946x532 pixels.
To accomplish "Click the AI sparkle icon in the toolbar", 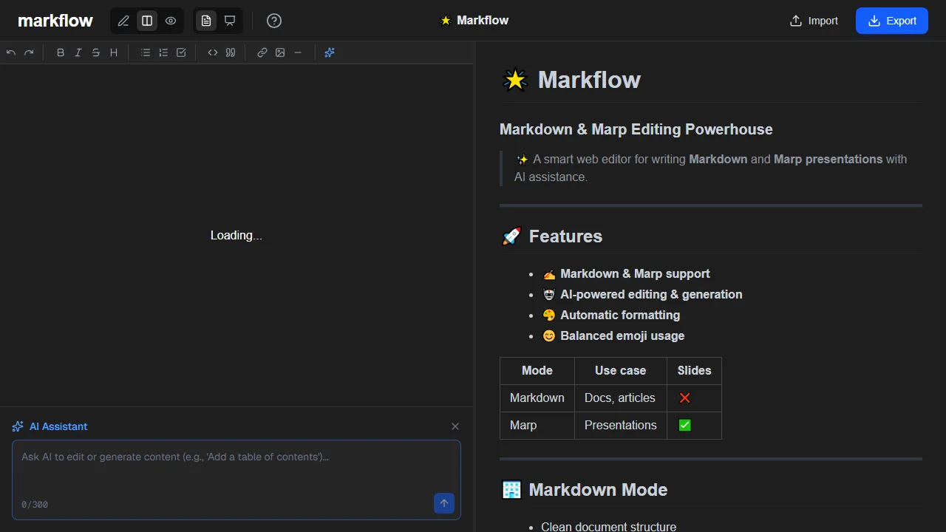I will [330, 52].
